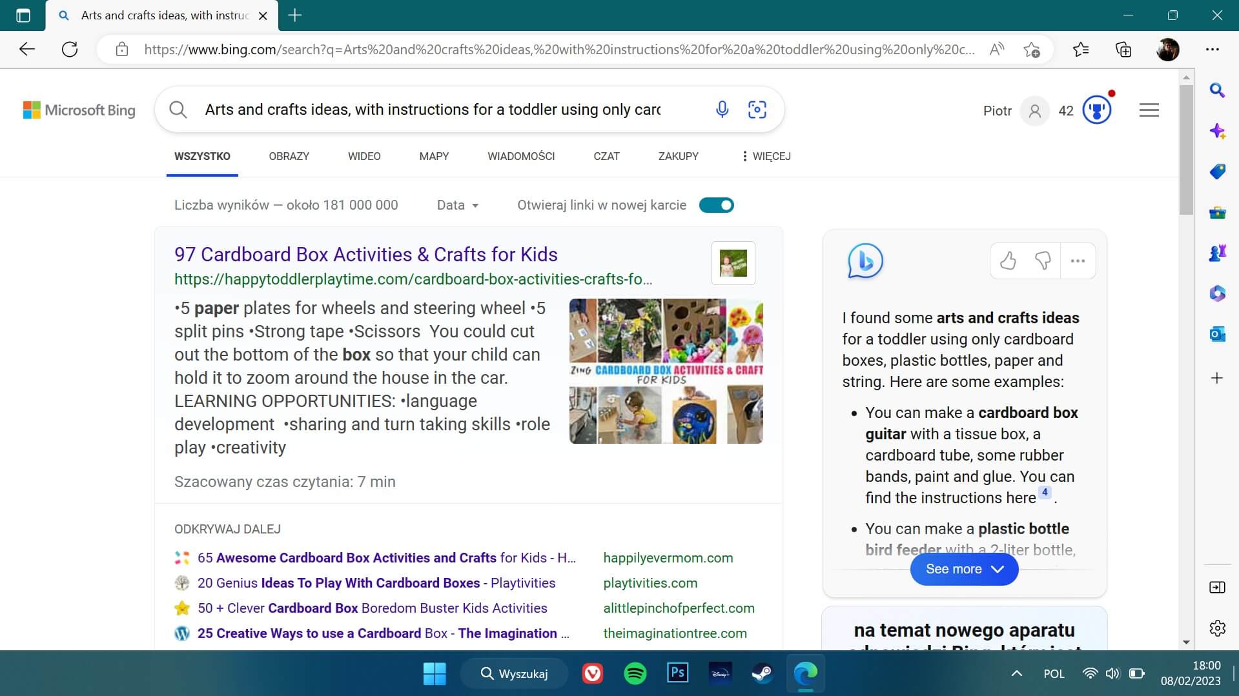The image size is (1239, 696).
Task: Give a thumbs down to the Bing answer
Action: (1043, 261)
